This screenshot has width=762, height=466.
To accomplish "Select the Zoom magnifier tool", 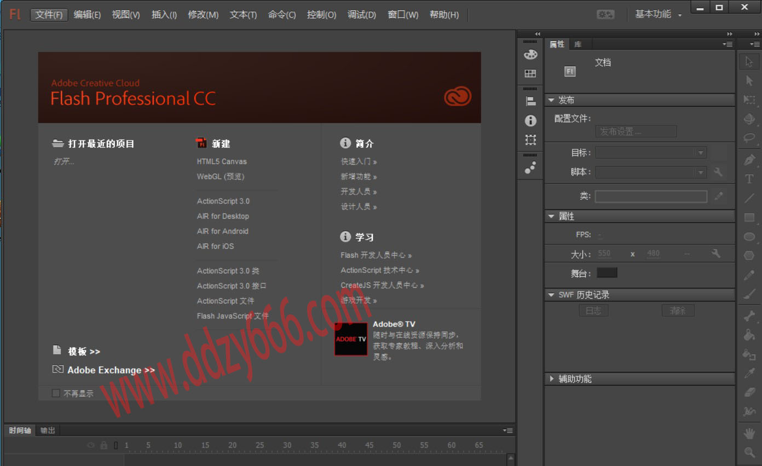I will pos(749,452).
